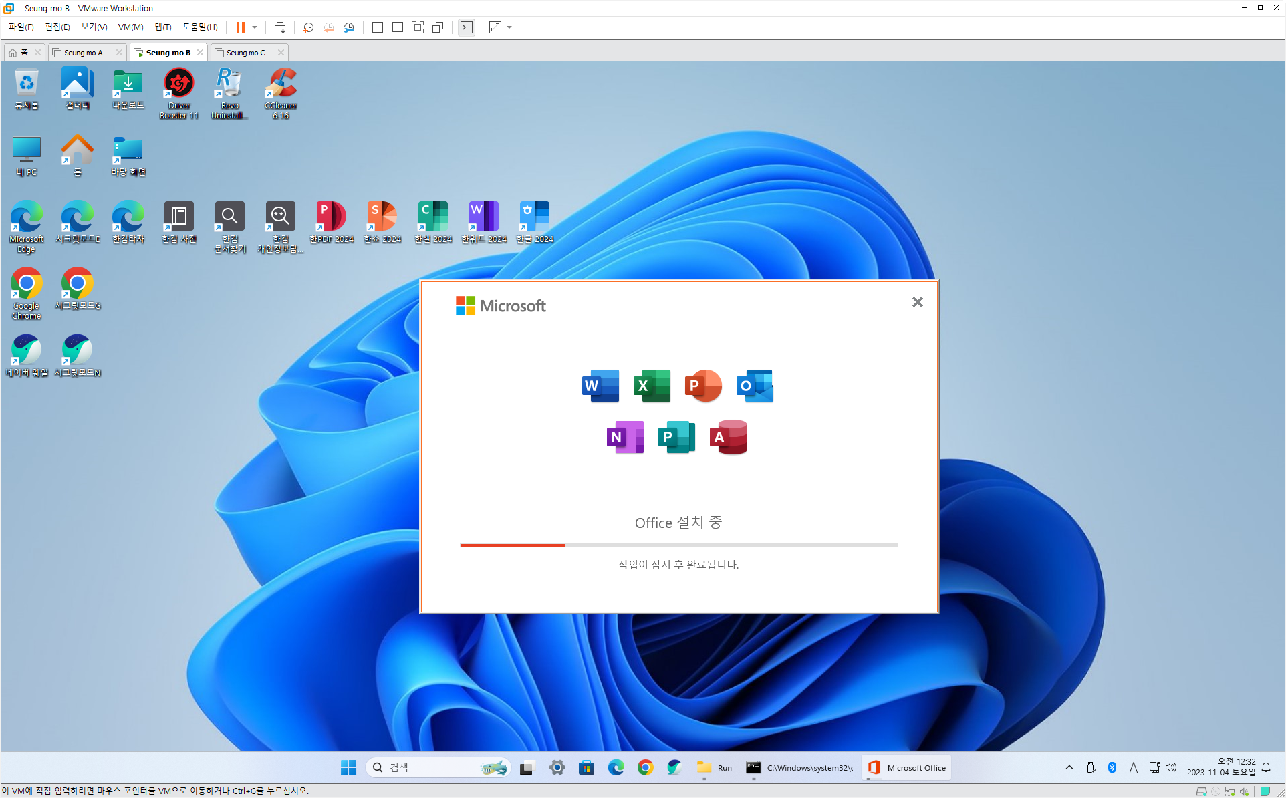Close the Office installer dialog
Viewport: 1286px width, 798px height.
coord(917,302)
